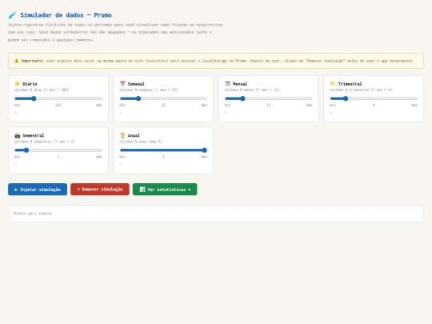432x324 pixels.
Task: Click the folder icon on the Trimestral card
Action: tap(333, 84)
